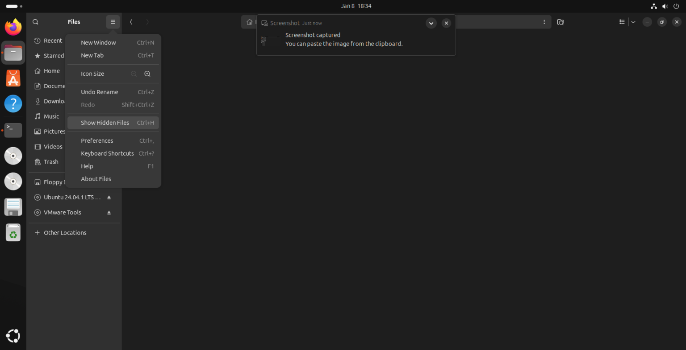The height and width of the screenshot is (350, 686).
Task: Open About Files
Action: coord(96,178)
